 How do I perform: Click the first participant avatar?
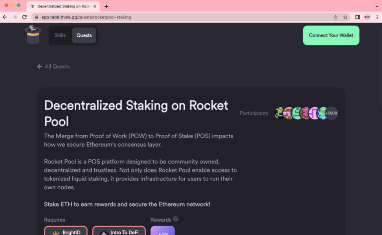coord(280,113)
